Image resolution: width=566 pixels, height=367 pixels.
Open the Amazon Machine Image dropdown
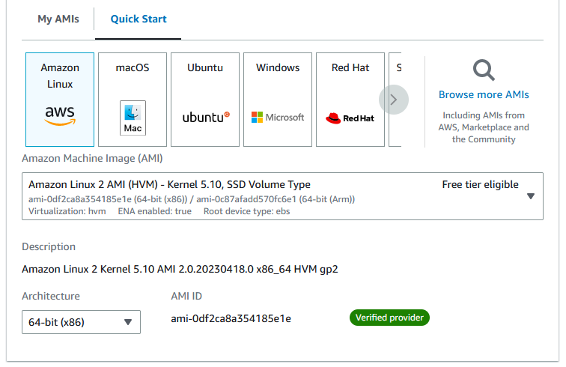[283, 196]
